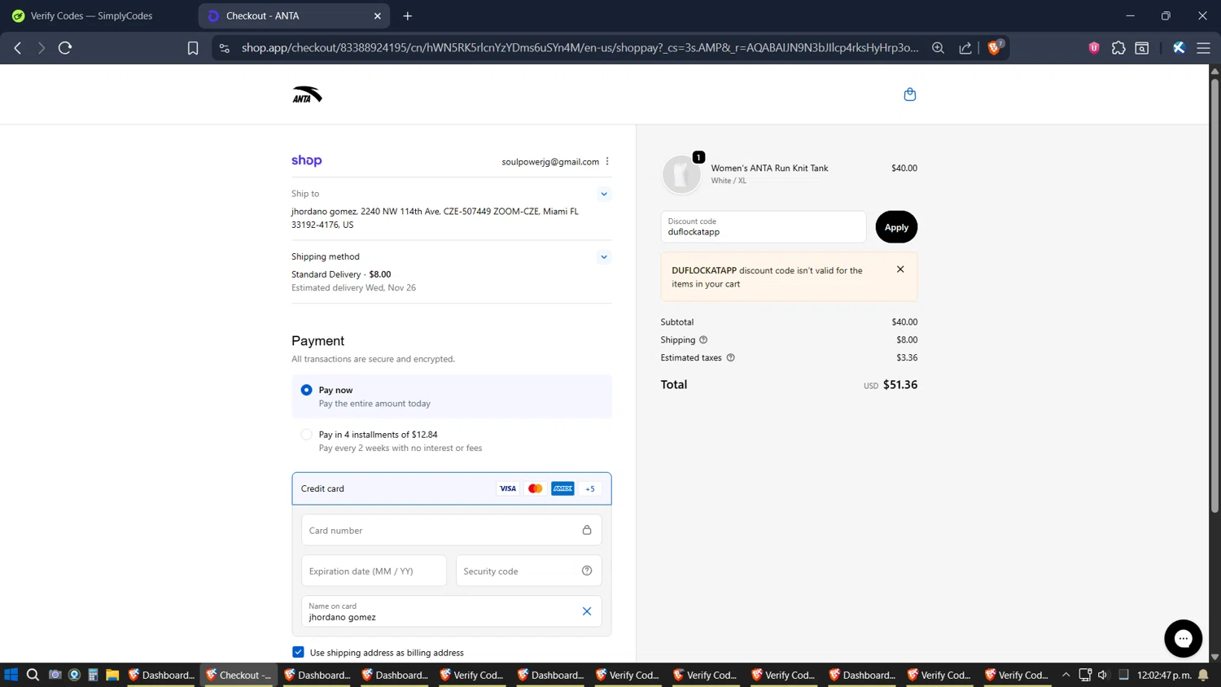Reload the checkout page

point(65,48)
